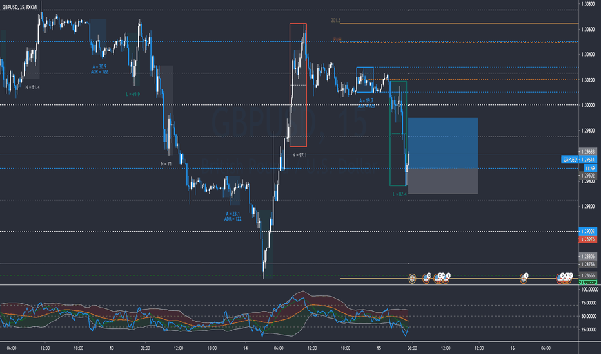
Task: Click the green price label below 1.28656
Action: click(x=587, y=283)
